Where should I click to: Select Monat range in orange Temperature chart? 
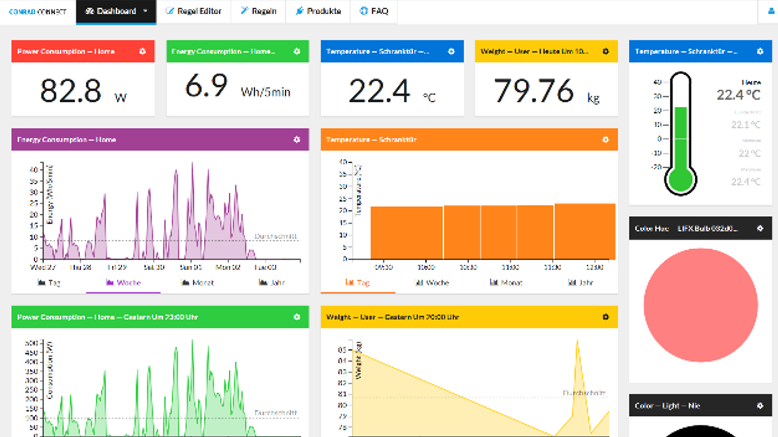click(x=506, y=283)
